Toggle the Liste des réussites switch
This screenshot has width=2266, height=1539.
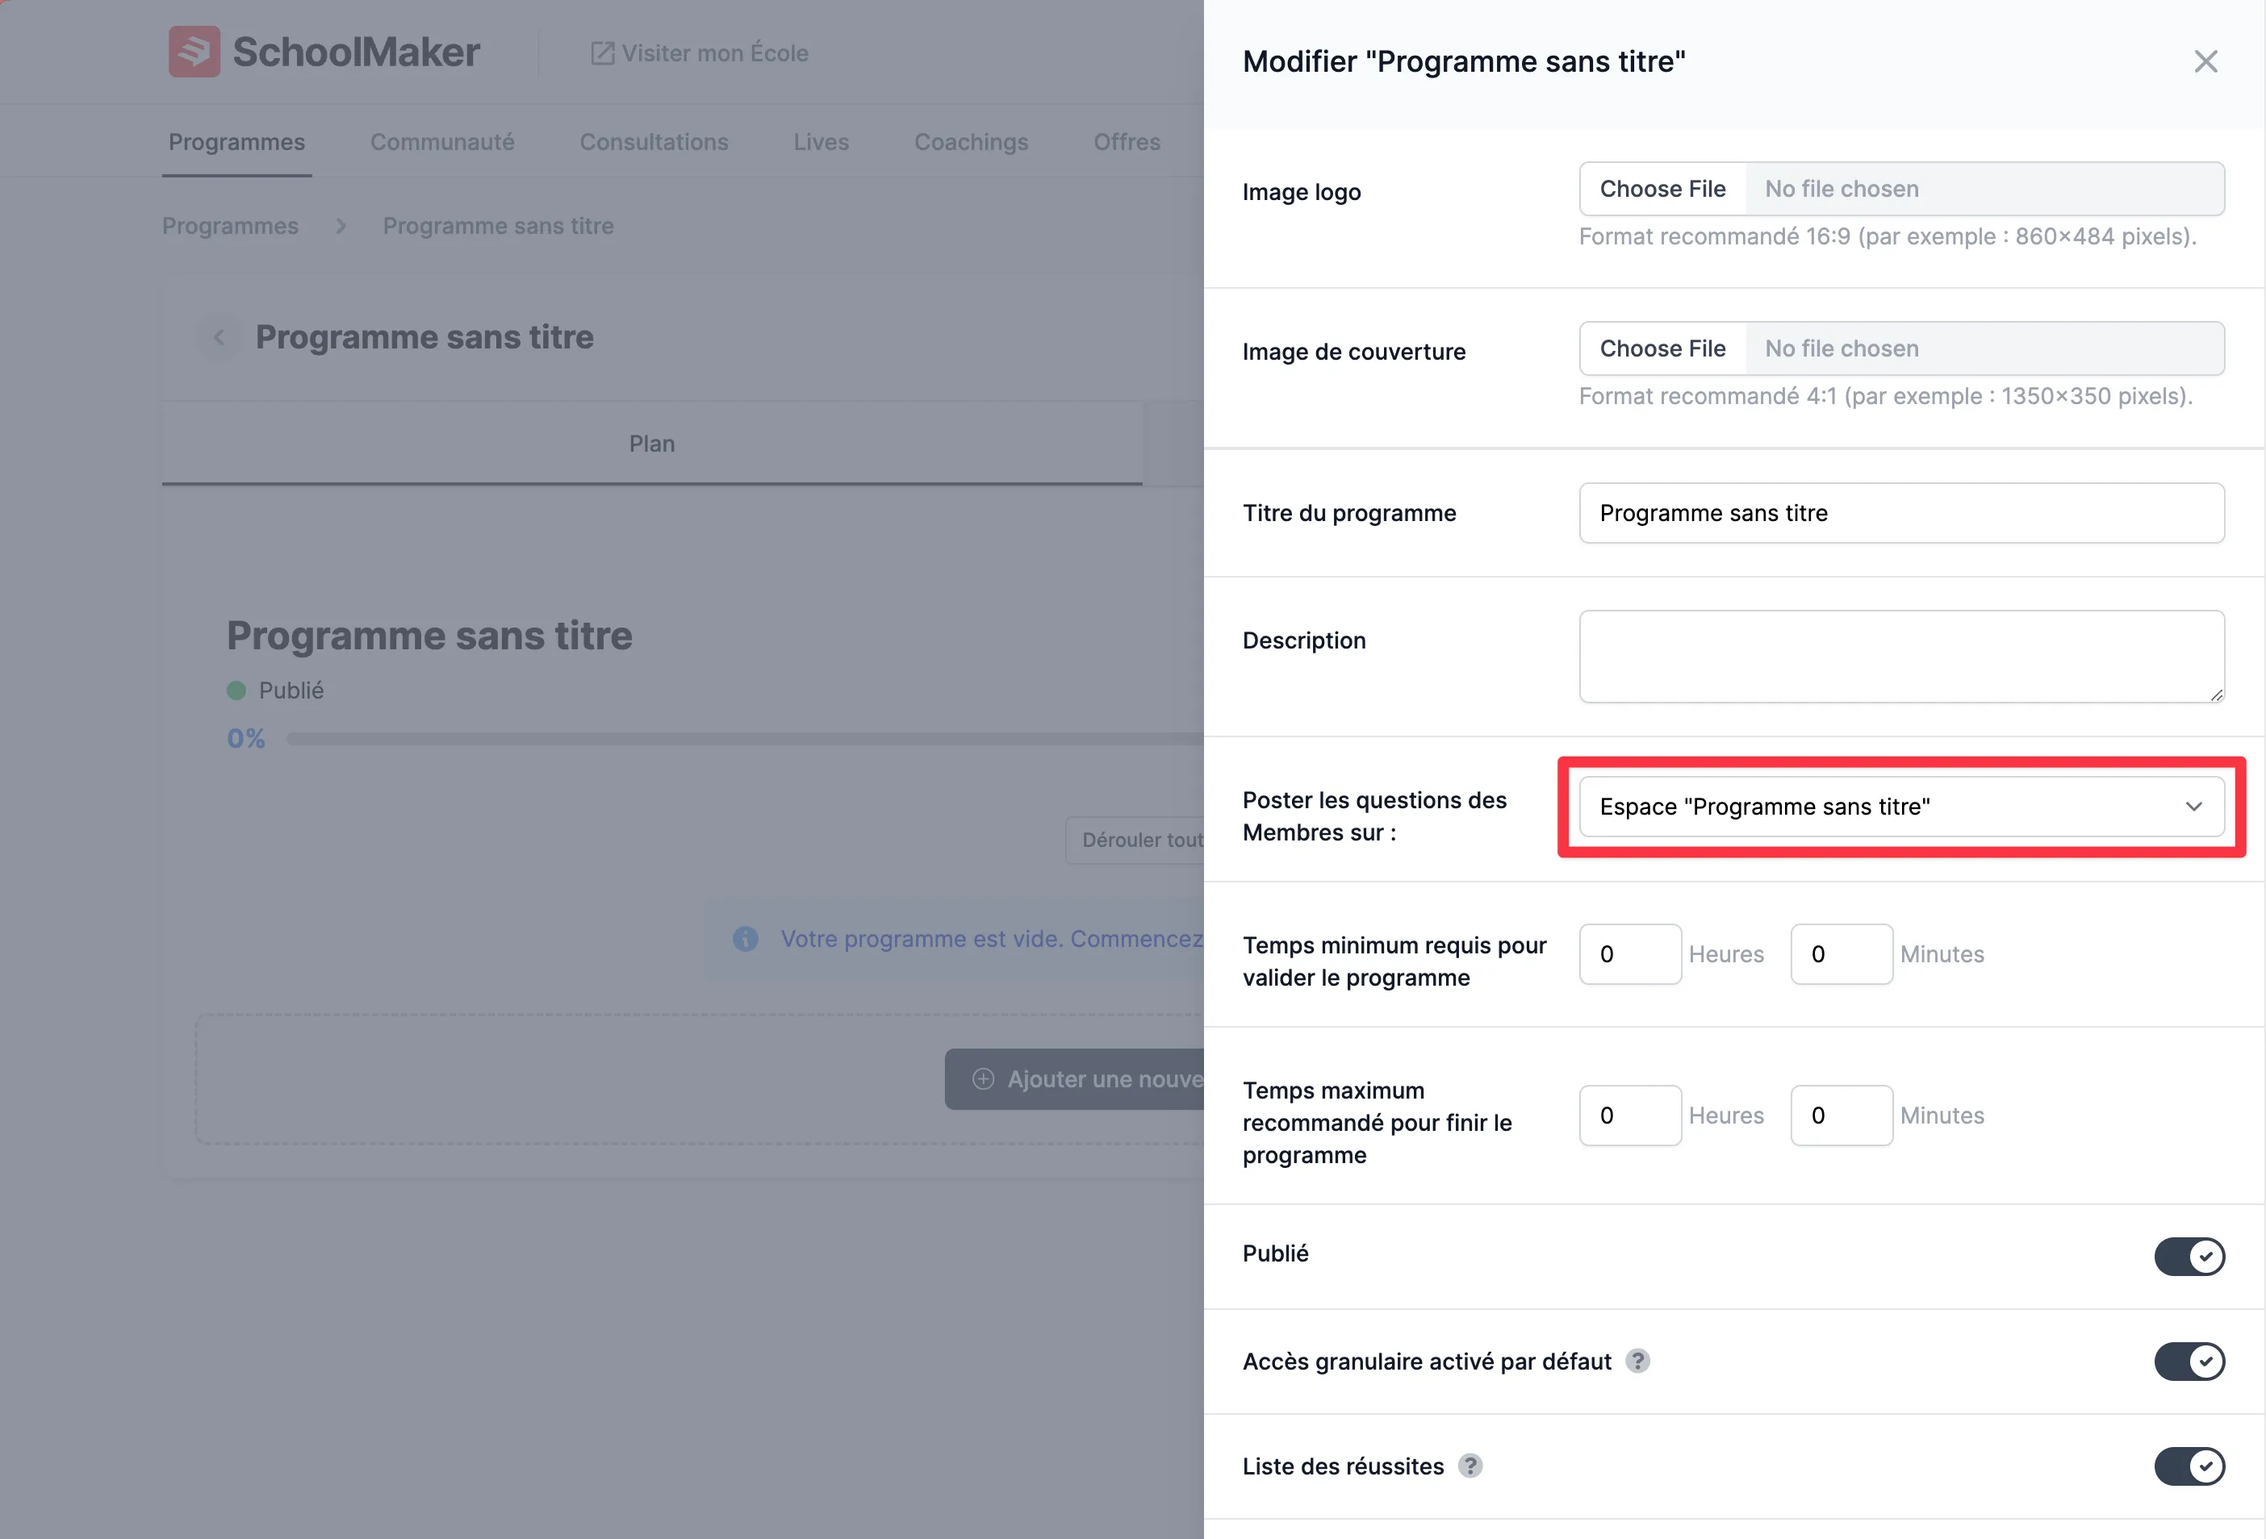[x=2189, y=1466]
